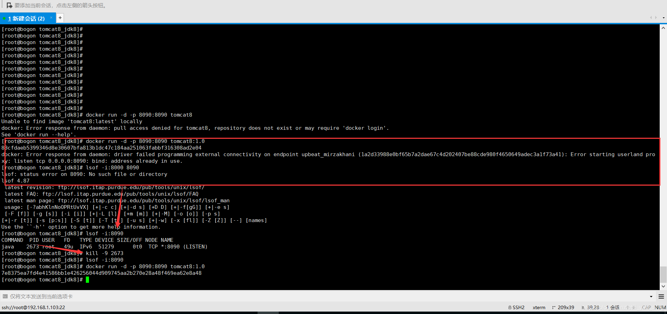Screen dimensions: 667x314
Task: Click the '209x39' terminal size in status bar
Action: pyautogui.click(x=563, y=307)
